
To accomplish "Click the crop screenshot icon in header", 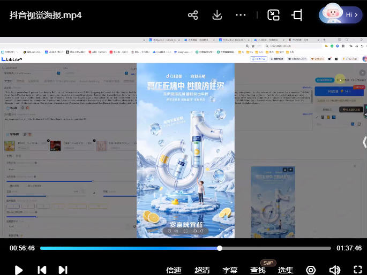I will 297,15.
